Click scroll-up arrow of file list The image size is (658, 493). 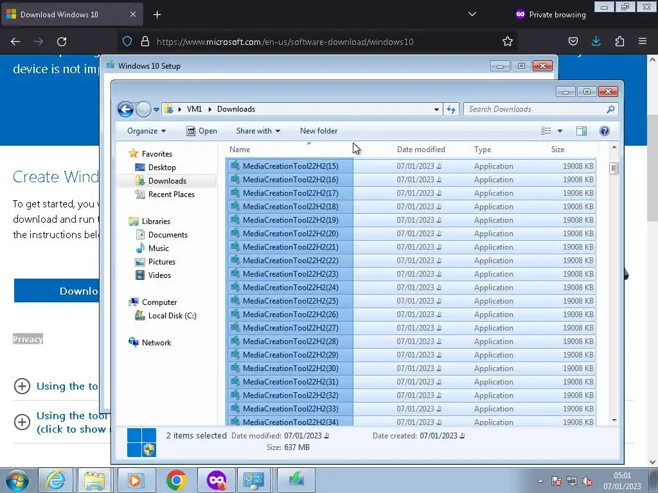(614, 148)
